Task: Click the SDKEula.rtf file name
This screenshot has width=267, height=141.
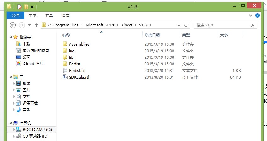Action: click(x=79, y=77)
